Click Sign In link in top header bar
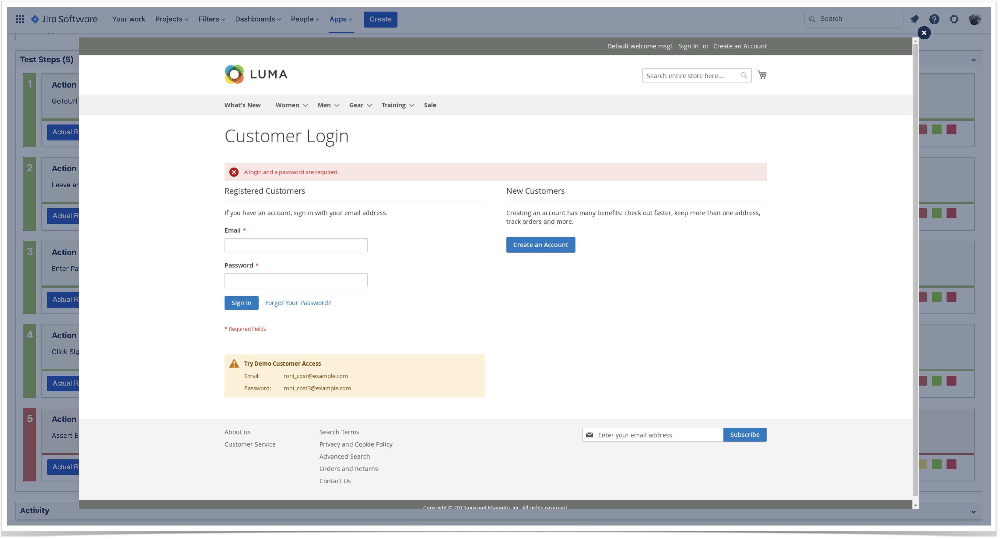 point(688,46)
